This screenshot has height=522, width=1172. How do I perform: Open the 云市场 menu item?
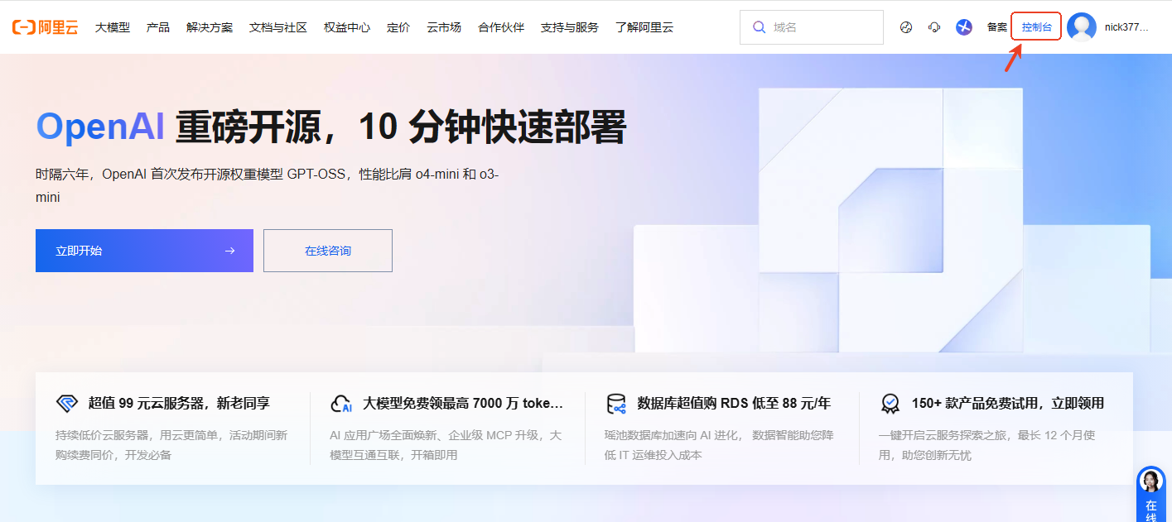click(x=444, y=27)
